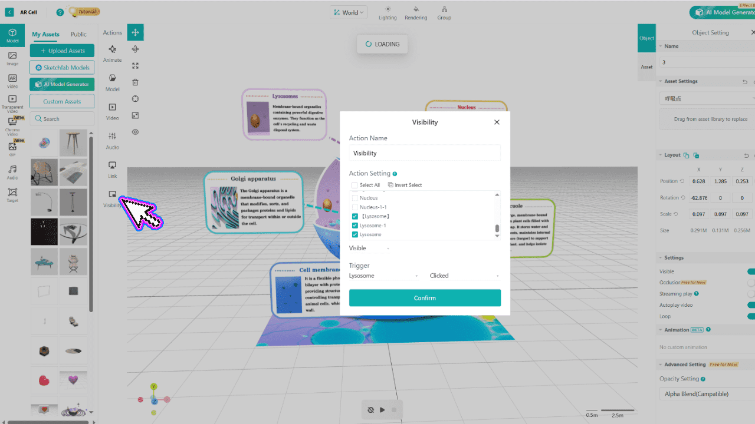Click the Action Name input field
Screen dimensions: 755x424
[x=425, y=153]
